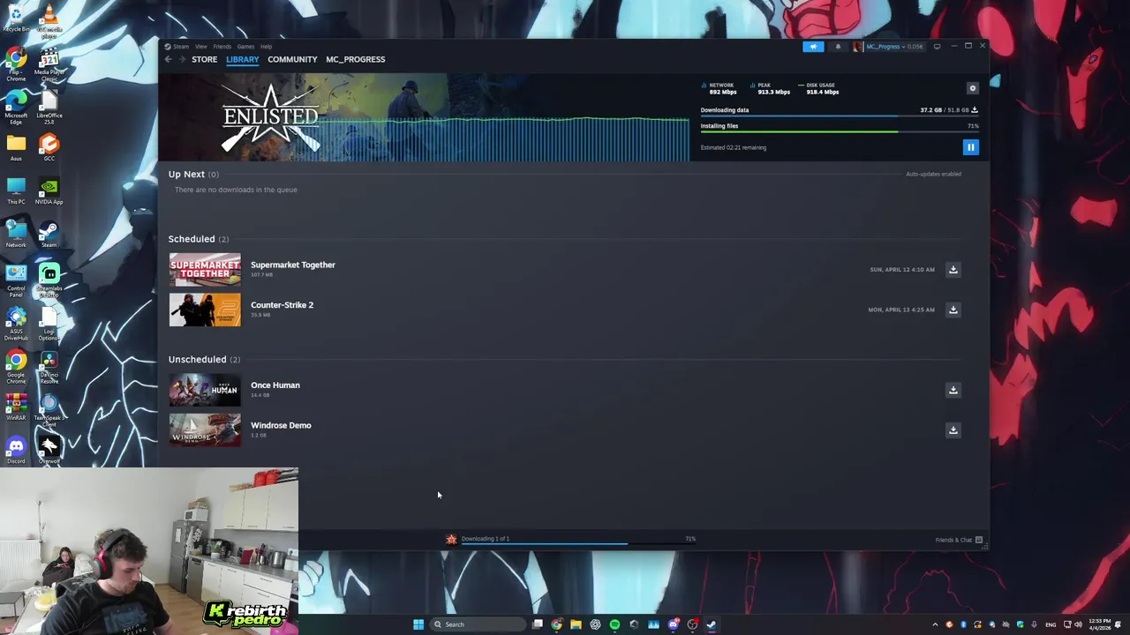Click the Unscheduled (2) heading
Image resolution: width=1130 pixels, height=635 pixels.
tap(204, 360)
